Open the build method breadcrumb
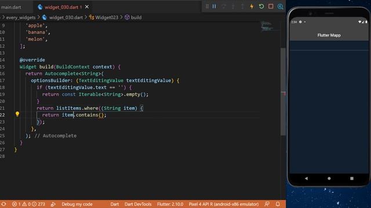Screen dimensions: 371x208 click(136, 17)
